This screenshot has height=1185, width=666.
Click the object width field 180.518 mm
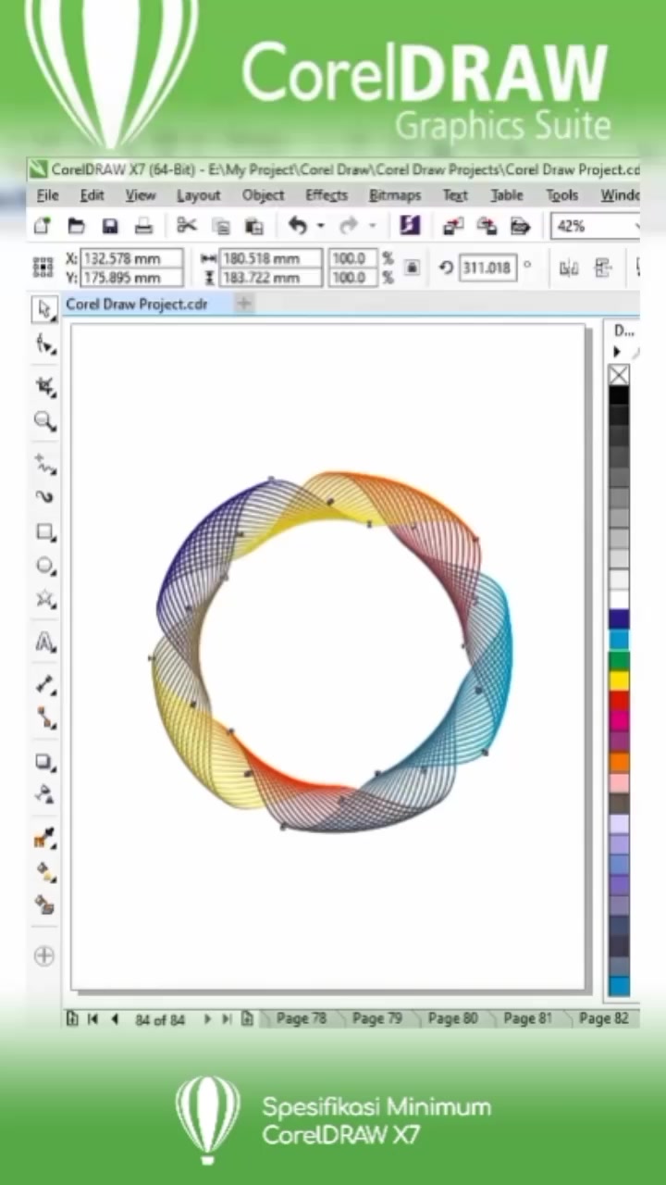coord(270,258)
